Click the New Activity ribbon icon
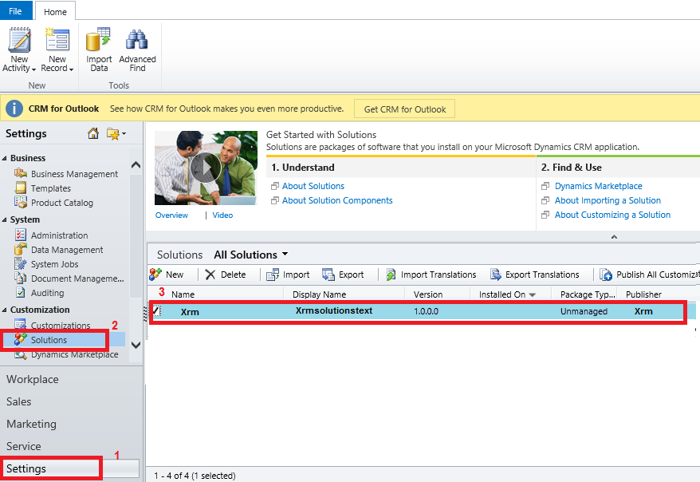Viewport: 700px width, 482px height. coord(20,40)
